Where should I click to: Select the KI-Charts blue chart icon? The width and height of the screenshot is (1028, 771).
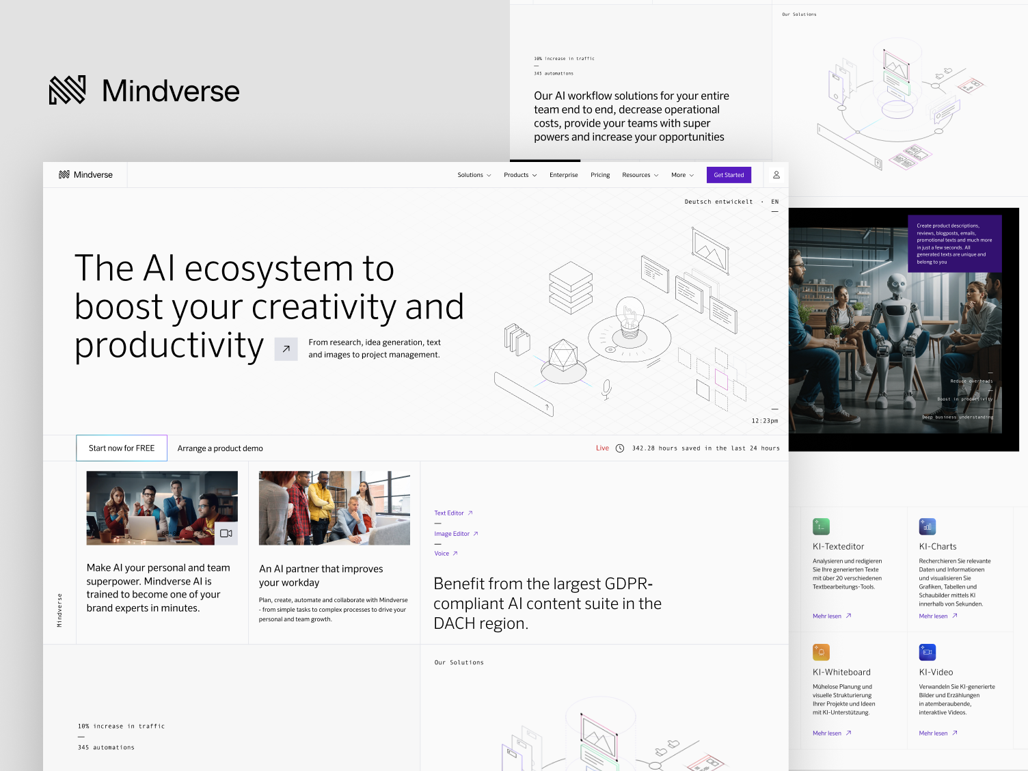pos(928,526)
